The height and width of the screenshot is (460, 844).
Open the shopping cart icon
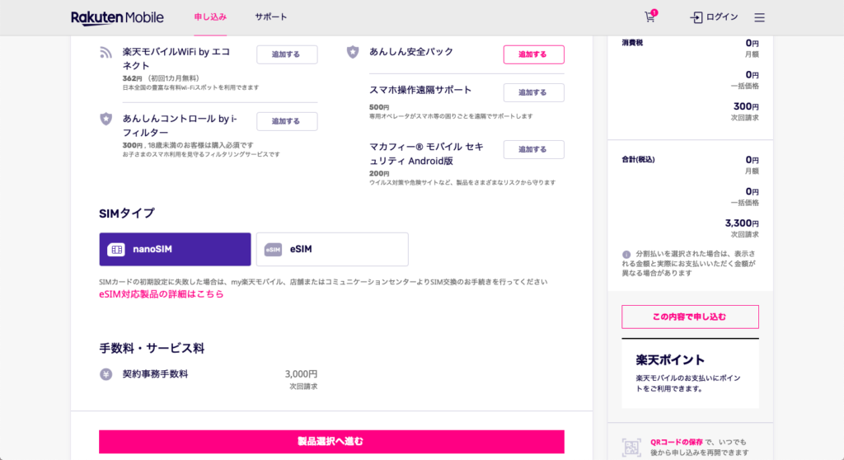click(x=650, y=17)
